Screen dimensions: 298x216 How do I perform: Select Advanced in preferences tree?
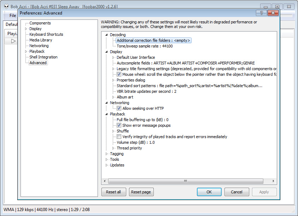click(x=38, y=63)
